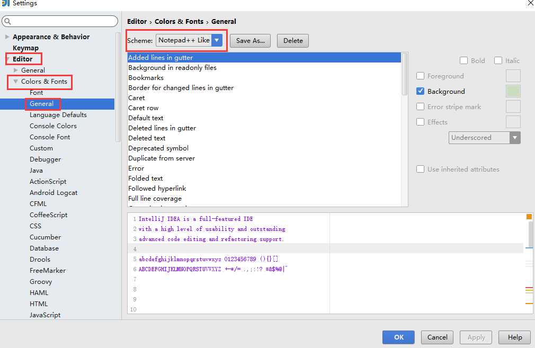The height and width of the screenshot is (348, 535).
Task: Click the Error stripe mark color swatch
Action: (513, 106)
